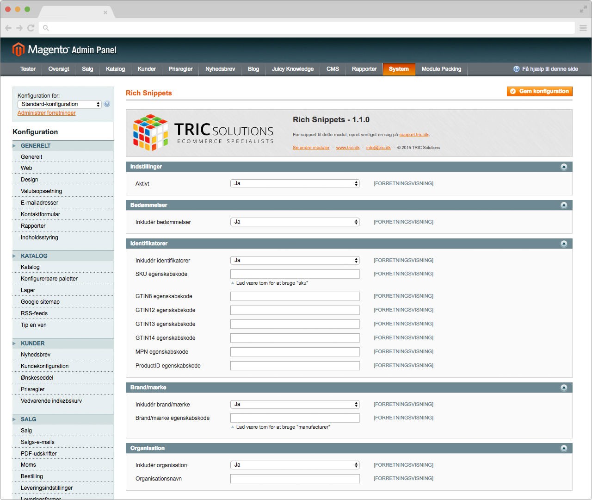Open the Katalog menu tab
Image resolution: width=592 pixels, height=500 pixels.
point(115,69)
